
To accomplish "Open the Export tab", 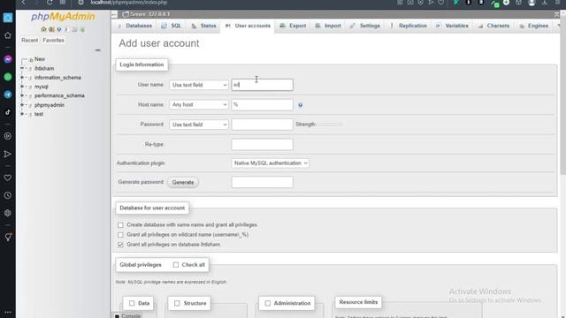I will tap(293, 26).
